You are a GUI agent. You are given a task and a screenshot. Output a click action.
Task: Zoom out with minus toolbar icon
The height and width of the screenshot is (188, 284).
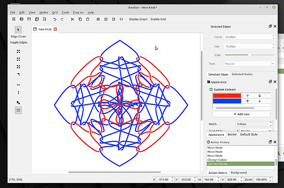(106, 19)
